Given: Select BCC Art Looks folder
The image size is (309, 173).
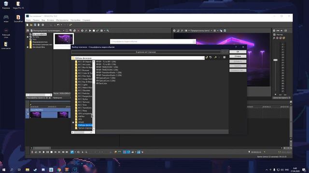Looking at the screenshot, I should pyautogui.click(x=83, y=64).
